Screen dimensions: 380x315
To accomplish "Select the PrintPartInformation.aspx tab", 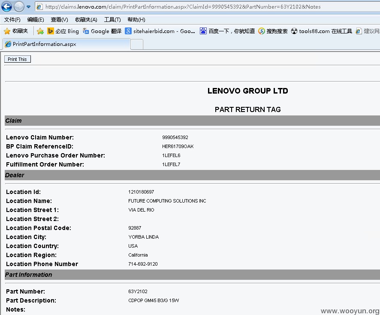I will (x=66, y=44).
